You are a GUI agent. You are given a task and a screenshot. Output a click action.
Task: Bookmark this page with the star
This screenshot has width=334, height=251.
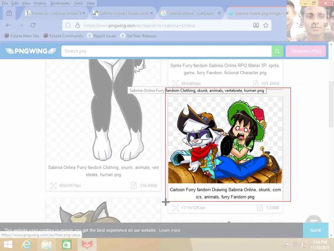point(266,25)
